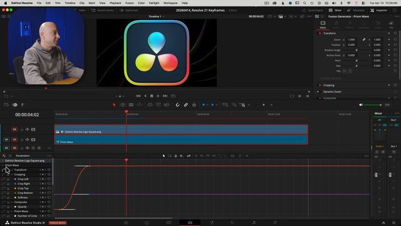The width and height of the screenshot is (401, 226).
Task: Click Quick Export button
Action: pos(313,10)
